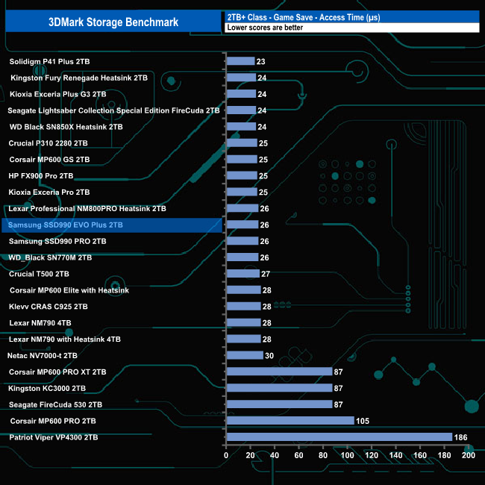
Task: Click the value '186' data label
Action: pos(460,437)
